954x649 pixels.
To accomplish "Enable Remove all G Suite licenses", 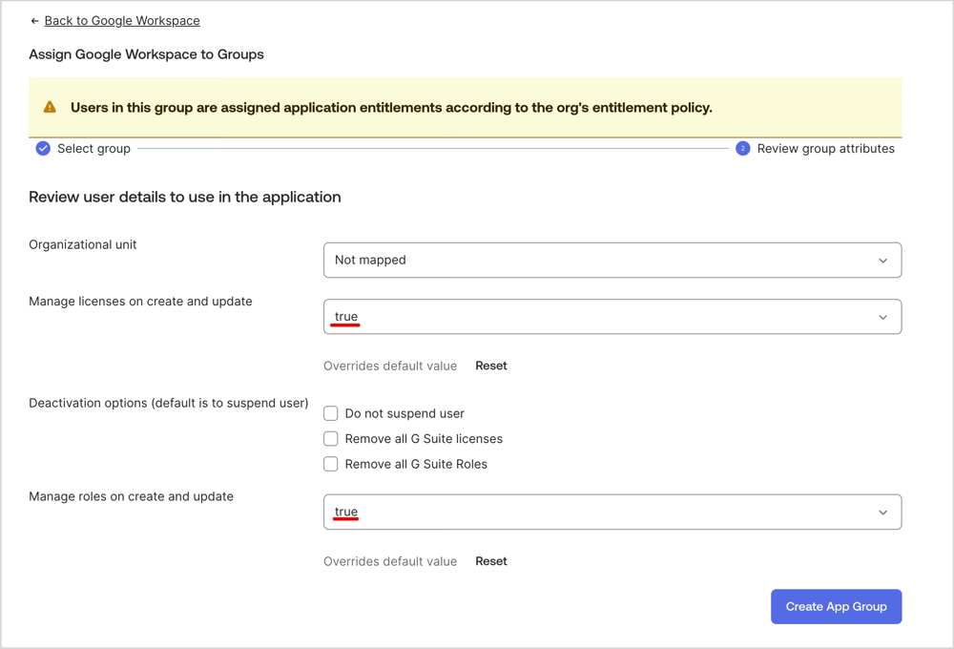I will click(330, 439).
